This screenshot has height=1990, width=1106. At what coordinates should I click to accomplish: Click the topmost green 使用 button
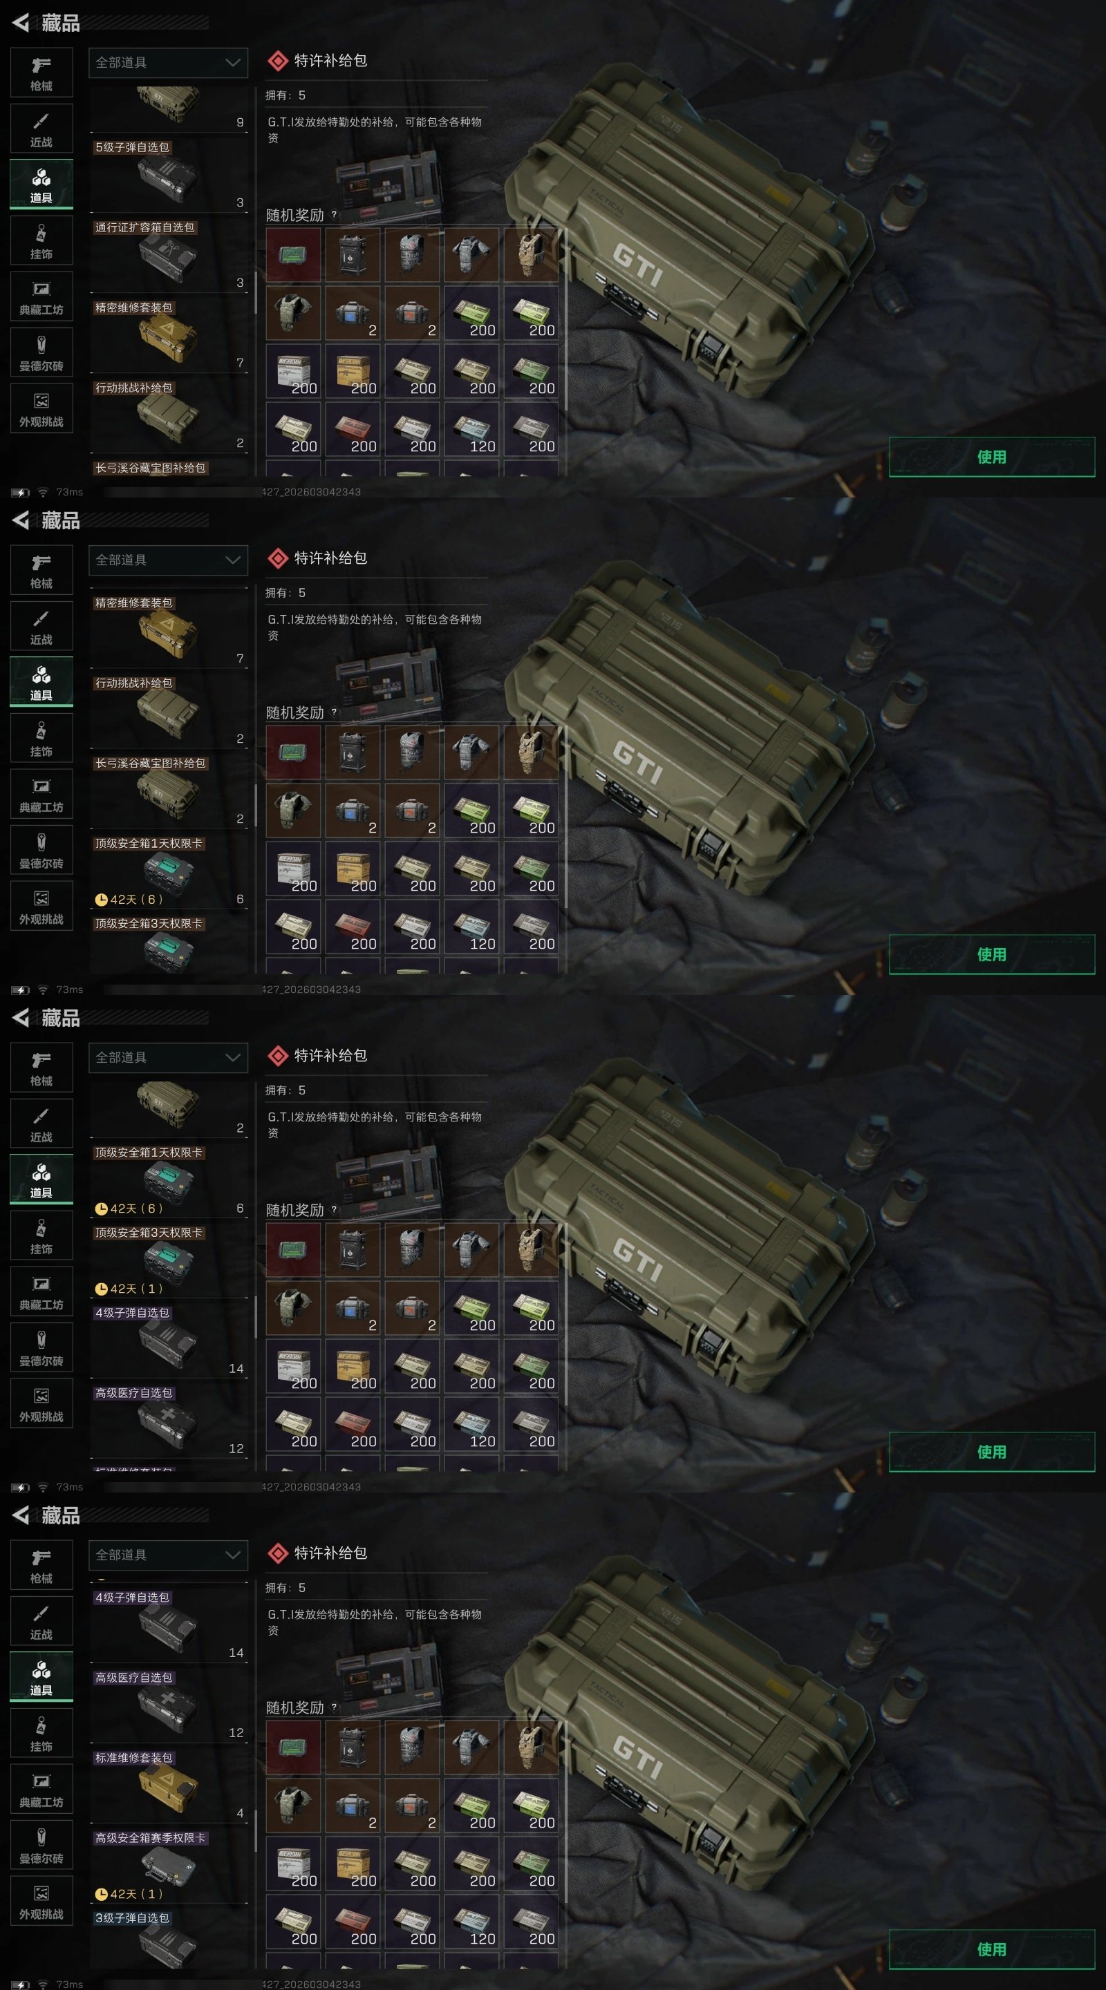[x=992, y=457]
